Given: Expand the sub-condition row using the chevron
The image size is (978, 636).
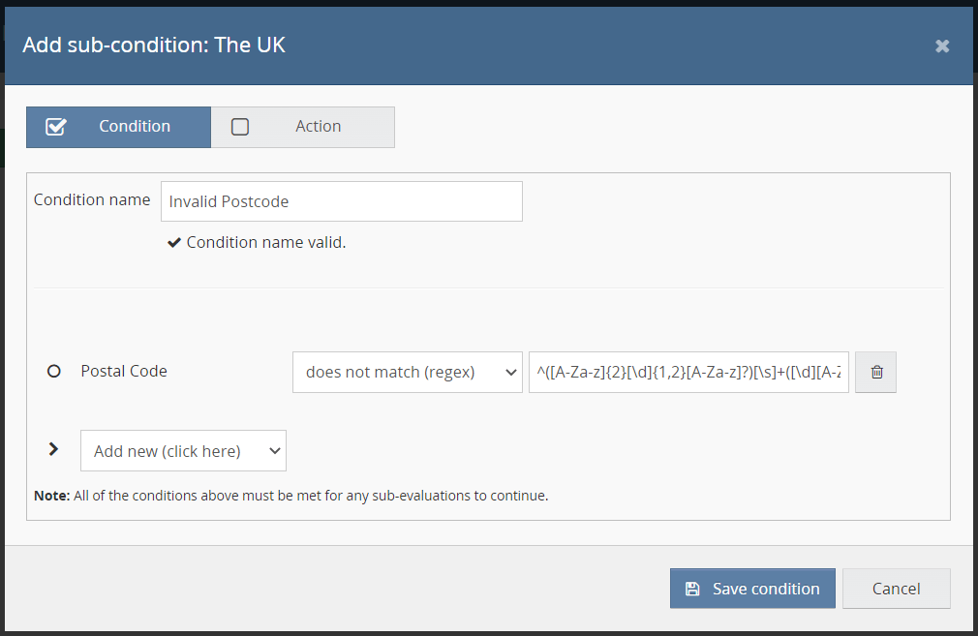Looking at the screenshot, I should pyautogui.click(x=53, y=449).
